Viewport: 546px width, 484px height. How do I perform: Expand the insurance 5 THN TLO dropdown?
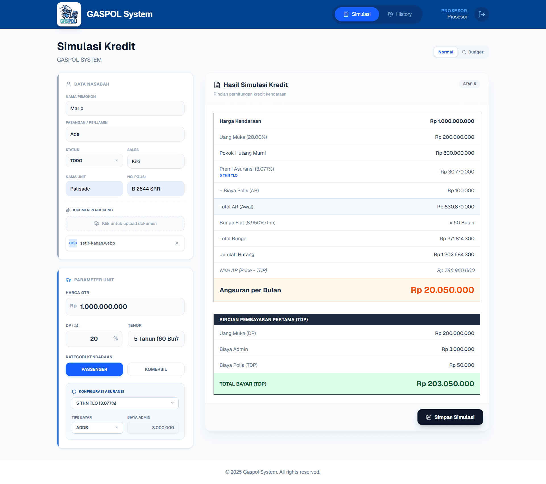(125, 403)
